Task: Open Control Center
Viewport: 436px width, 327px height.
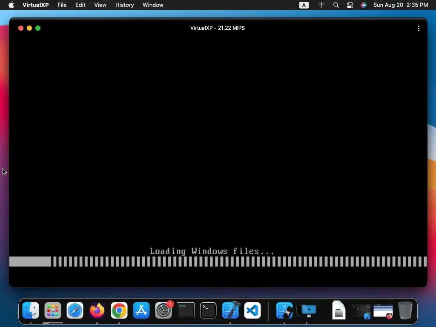Action: tap(350, 5)
